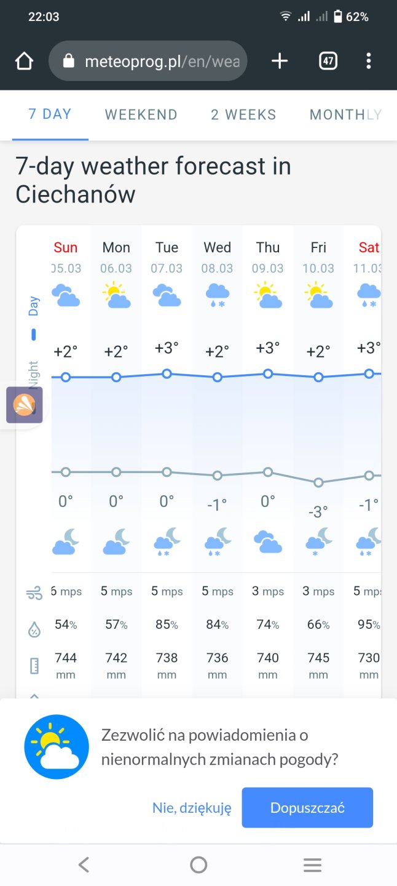Switch to the WEEKEND tab
Image resolution: width=397 pixels, height=886 pixels.
[141, 114]
